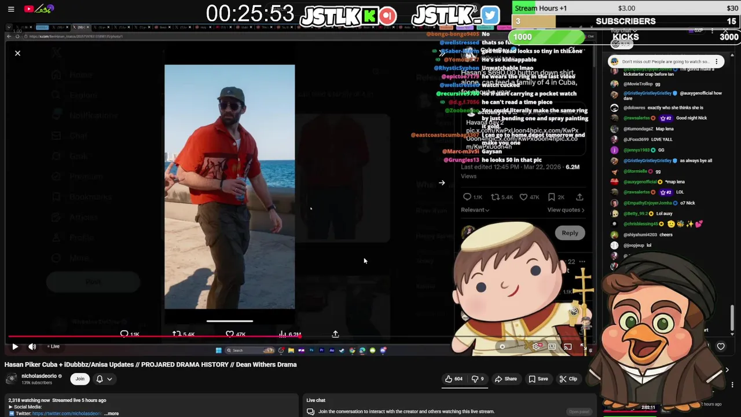View analytics icon showing 6.2M under photo
Screen dimensions: 741x417
click(283, 334)
